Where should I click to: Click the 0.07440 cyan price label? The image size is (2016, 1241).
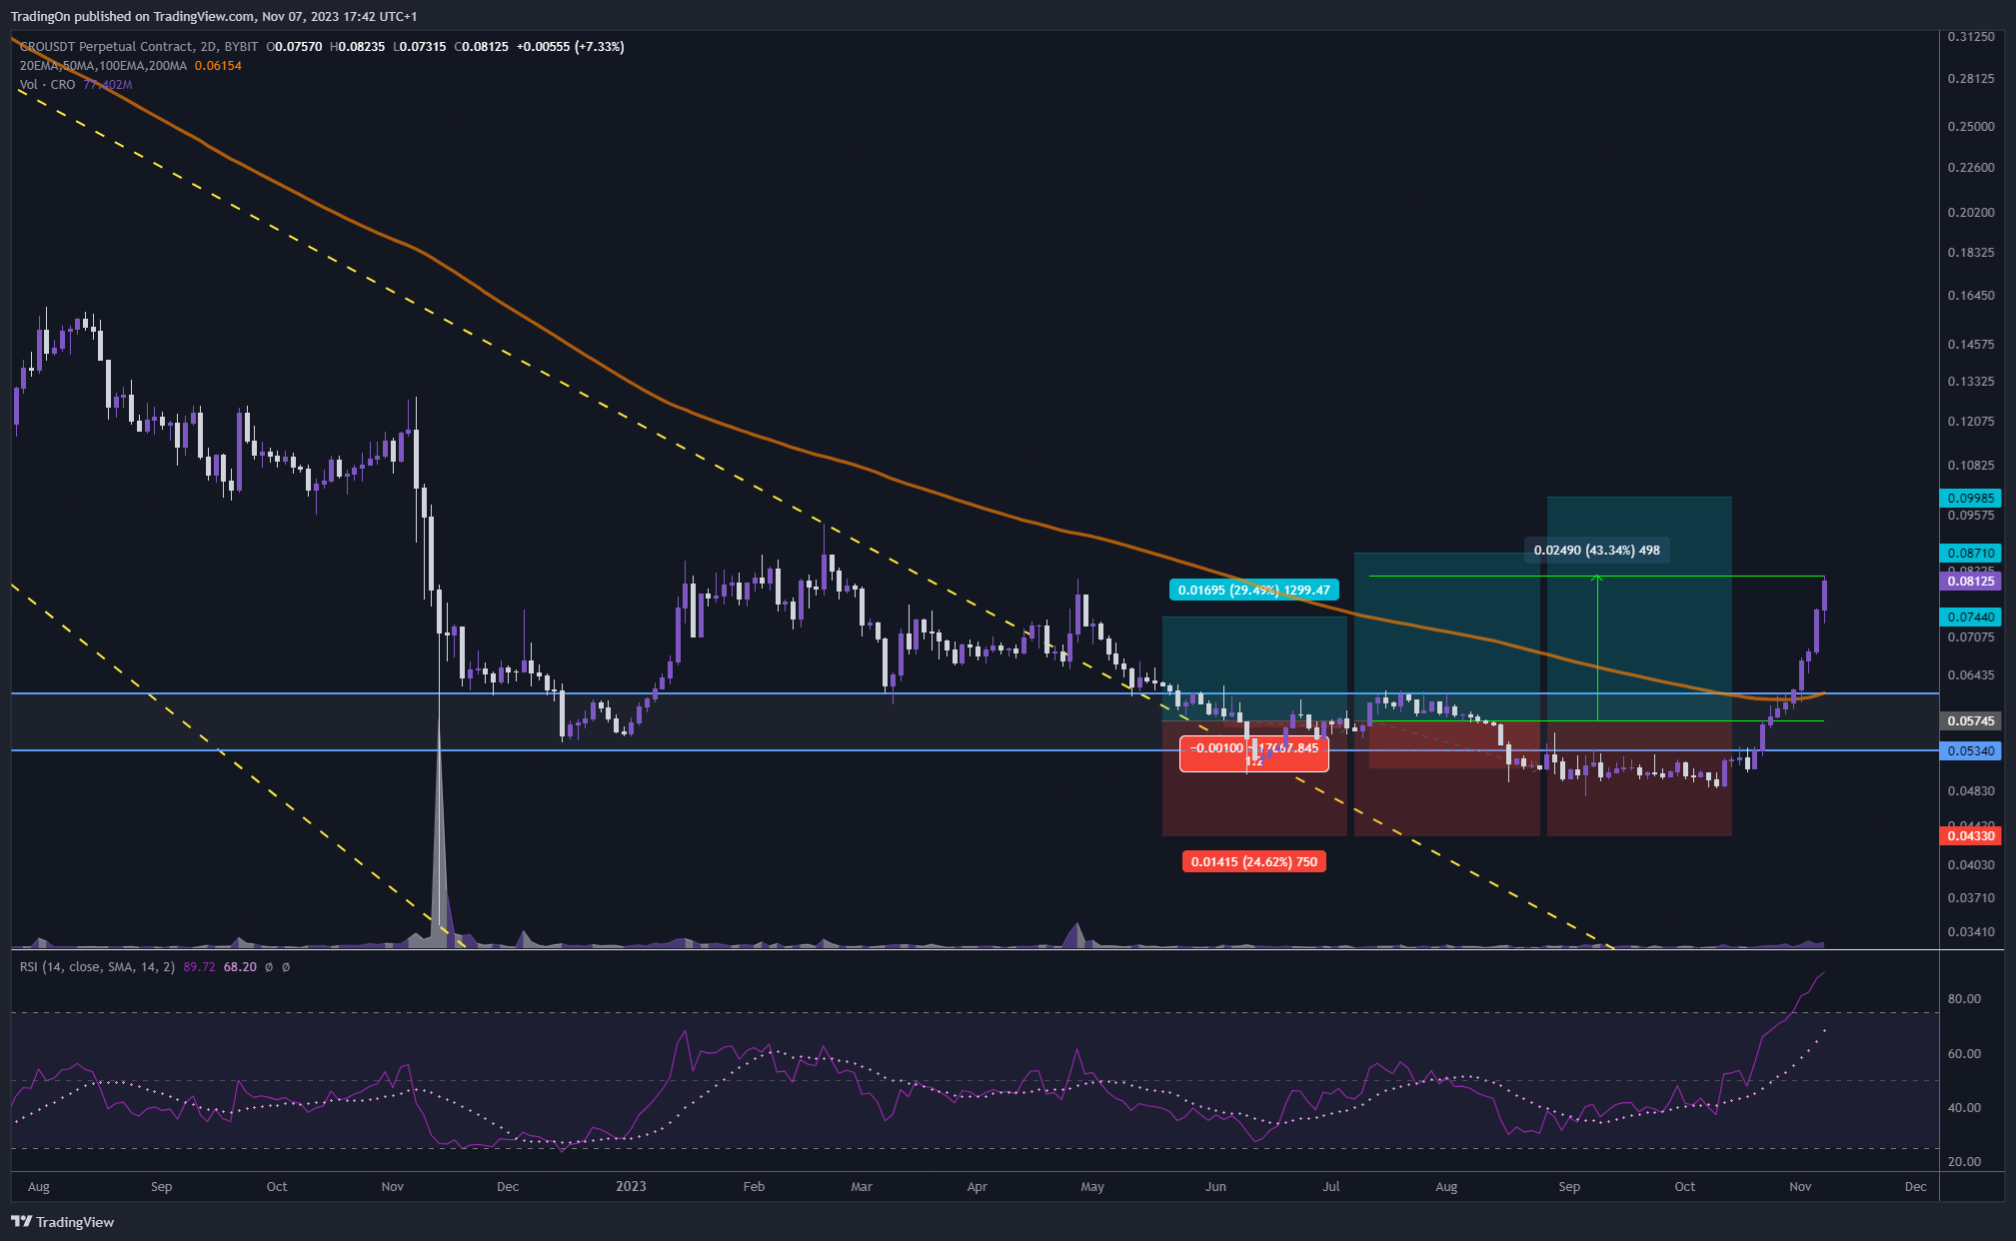point(1969,617)
